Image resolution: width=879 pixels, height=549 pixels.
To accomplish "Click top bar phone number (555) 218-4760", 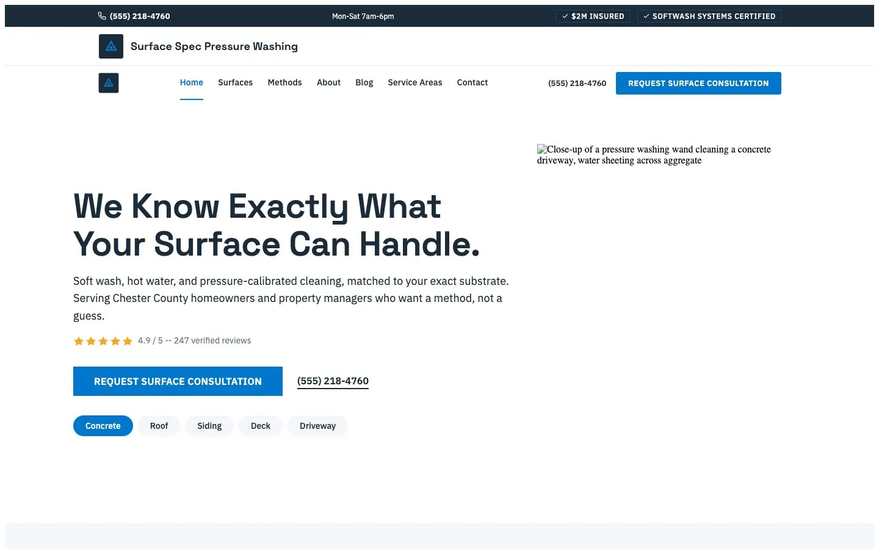I will click(x=140, y=16).
